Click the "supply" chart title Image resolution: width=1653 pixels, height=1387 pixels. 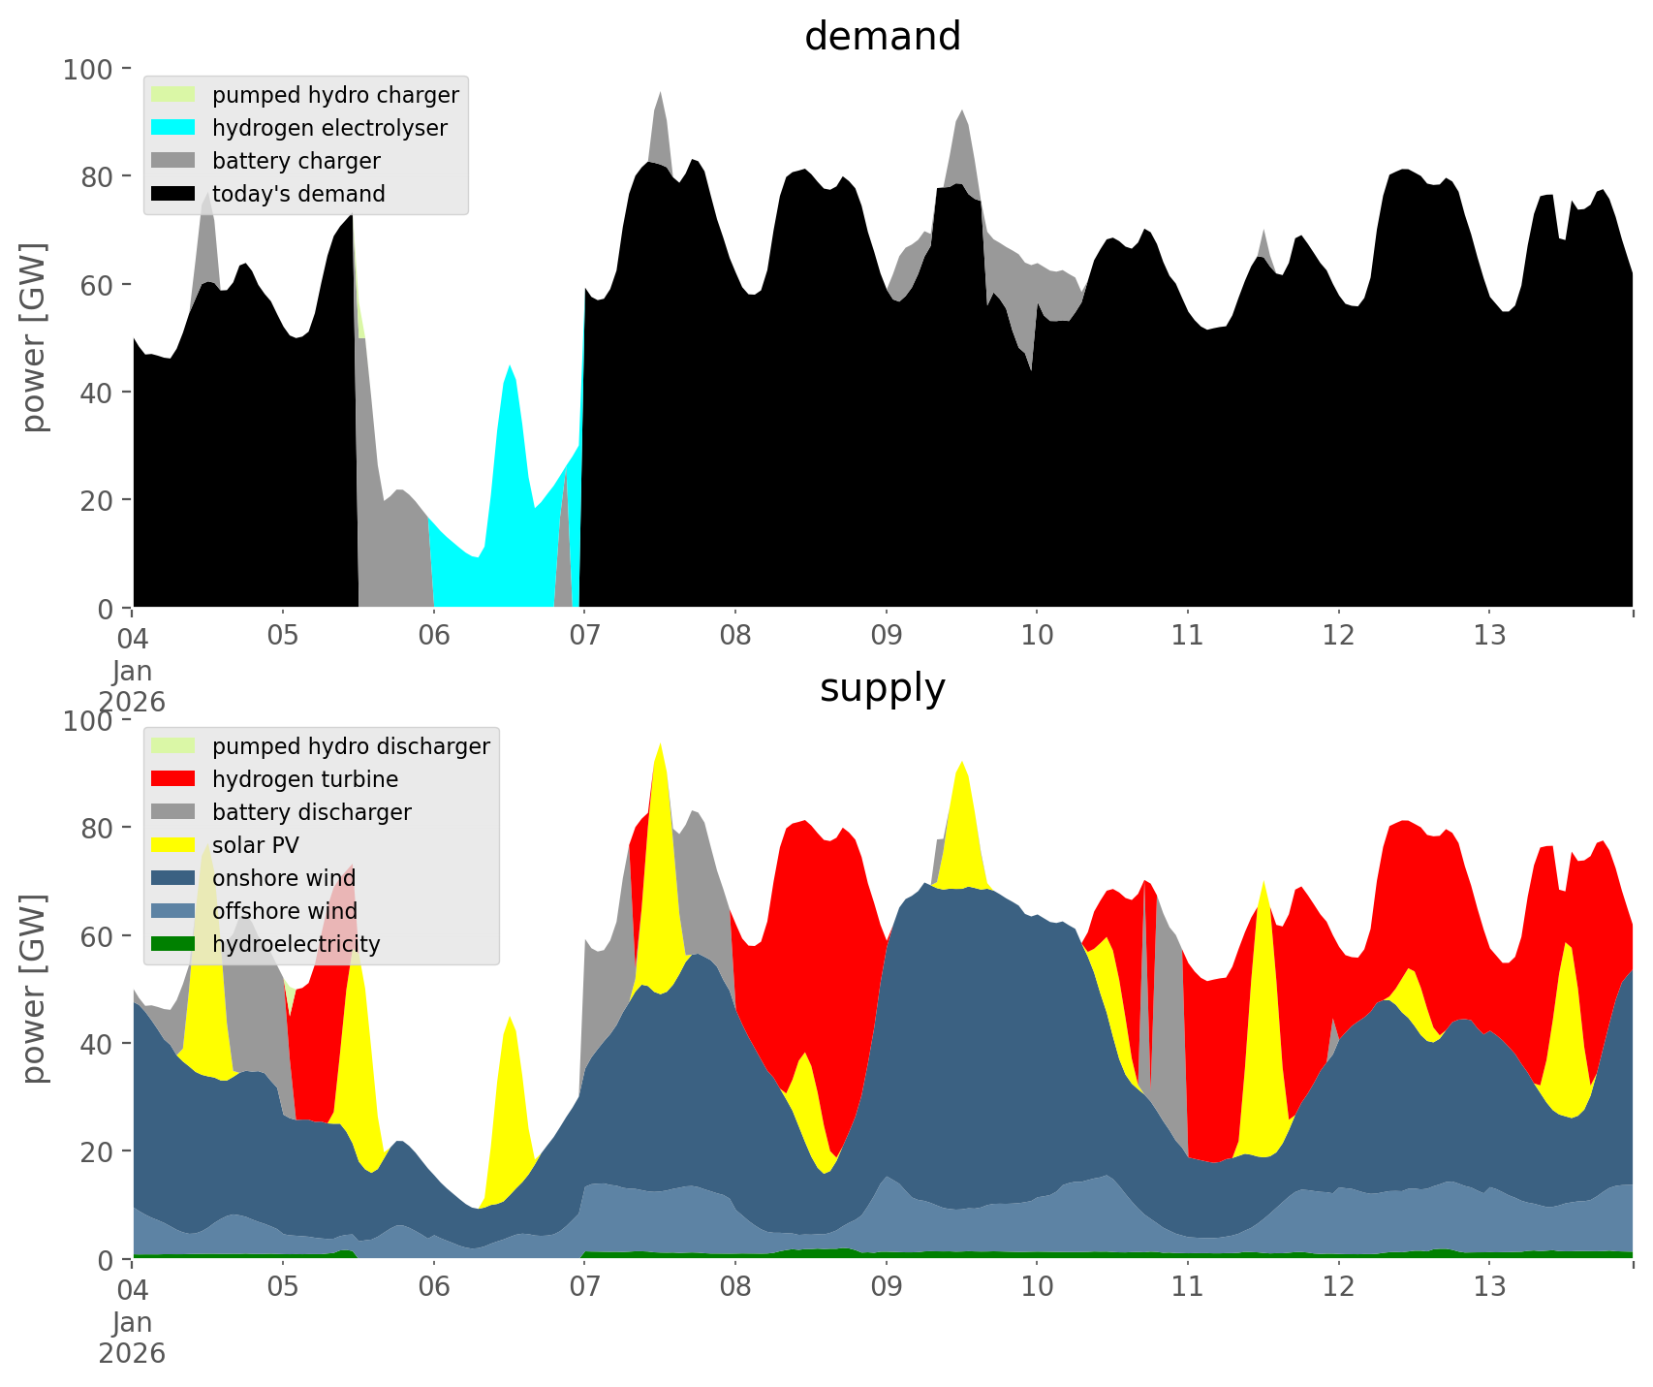click(882, 688)
